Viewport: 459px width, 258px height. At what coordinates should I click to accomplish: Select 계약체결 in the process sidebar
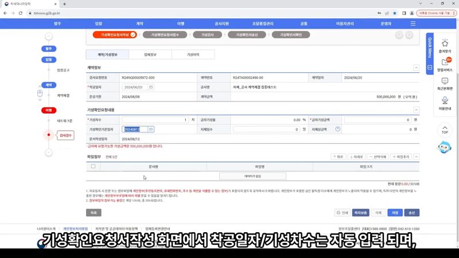tap(63, 95)
